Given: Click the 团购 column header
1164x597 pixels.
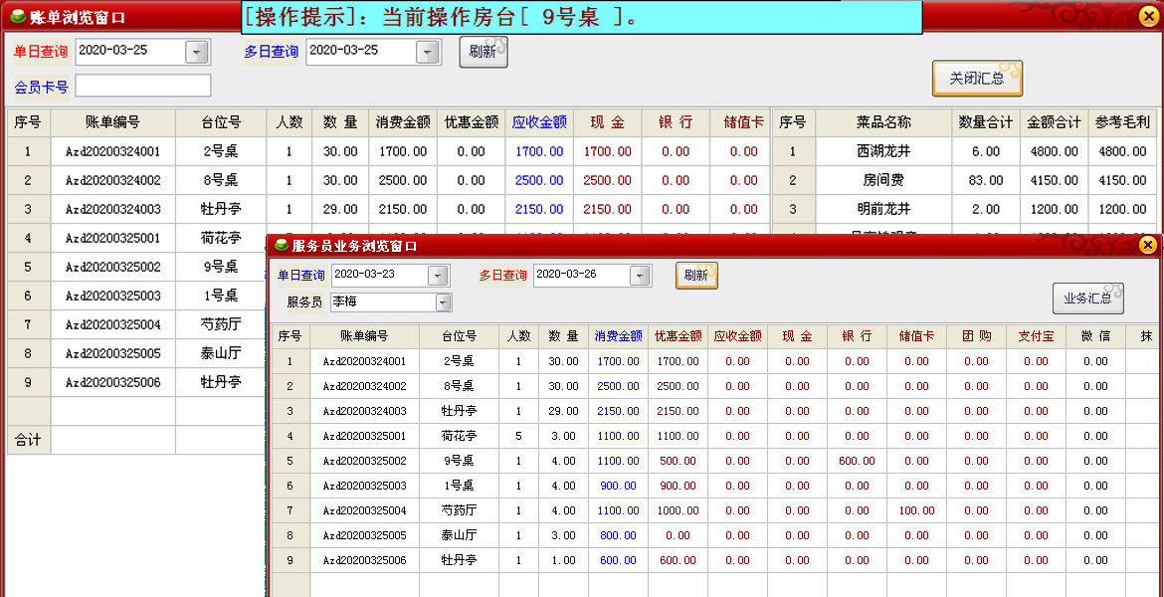Looking at the screenshot, I should pos(976,336).
